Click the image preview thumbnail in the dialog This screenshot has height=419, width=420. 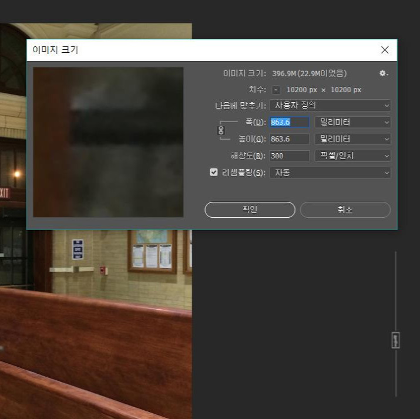[x=108, y=142]
